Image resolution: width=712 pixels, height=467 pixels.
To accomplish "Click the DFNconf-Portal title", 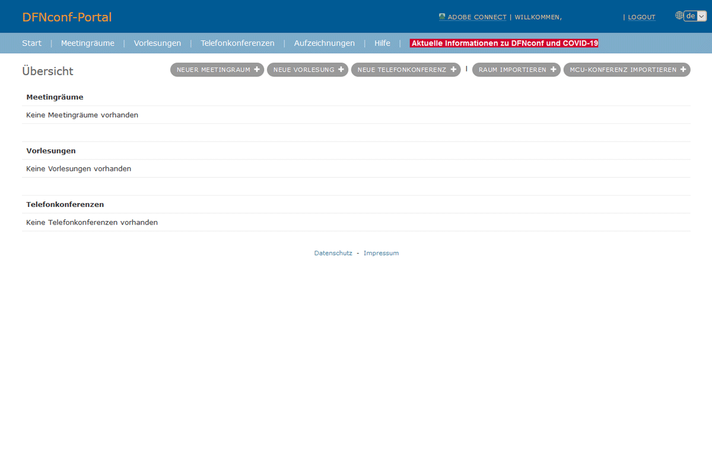I will click(67, 17).
